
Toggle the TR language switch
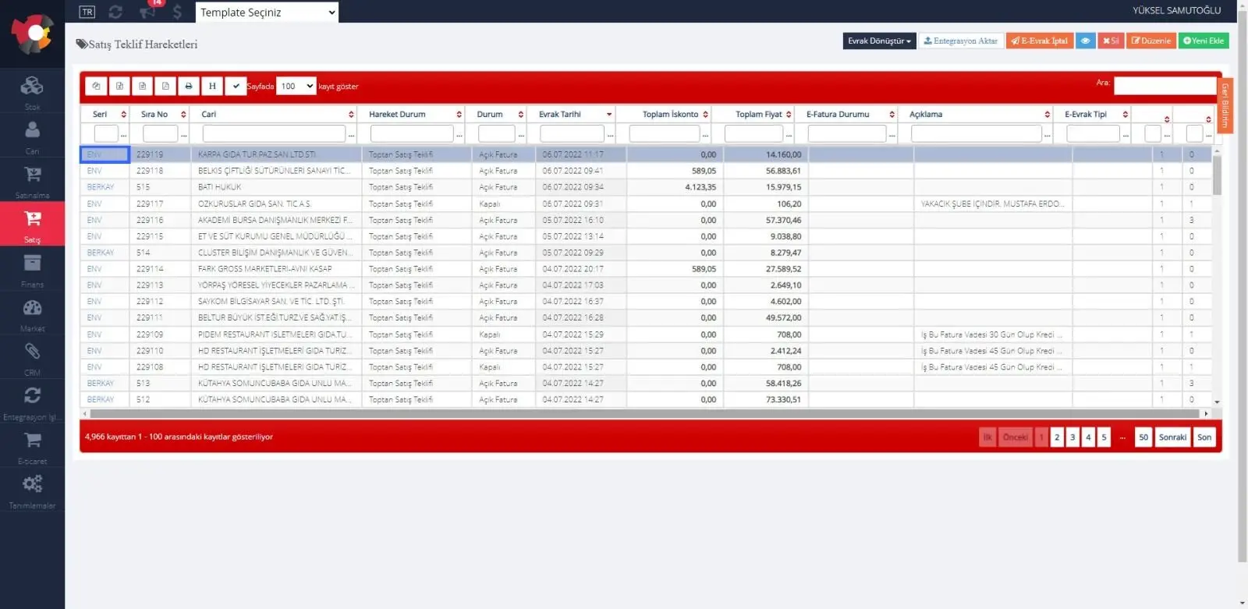pyautogui.click(x=87, y=12)
